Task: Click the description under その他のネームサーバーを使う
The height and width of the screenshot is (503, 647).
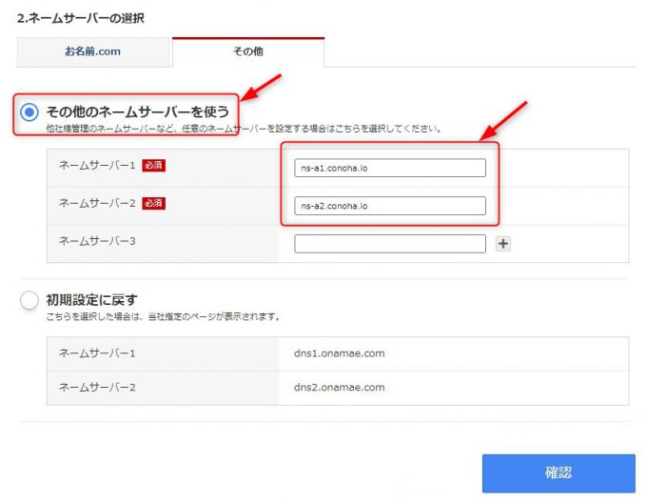Action: pos(244,129)
